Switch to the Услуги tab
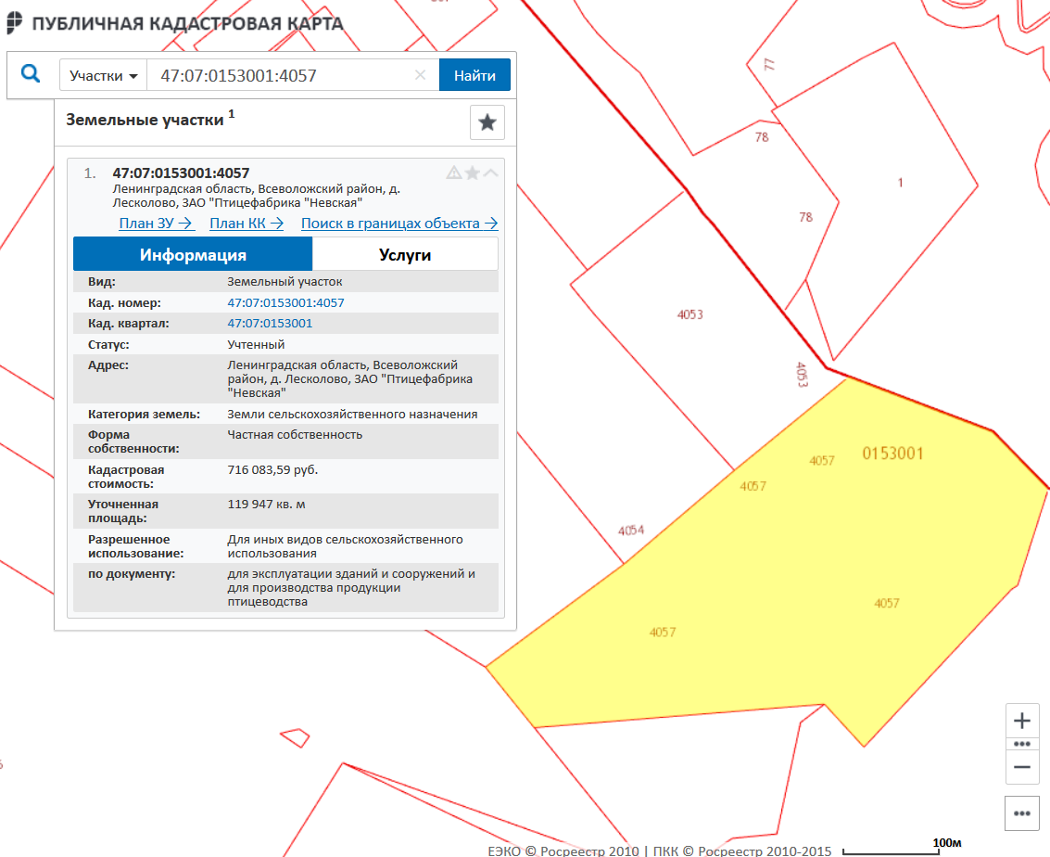The height and width of the screenshot is (857, 1050). click(405, 255)
